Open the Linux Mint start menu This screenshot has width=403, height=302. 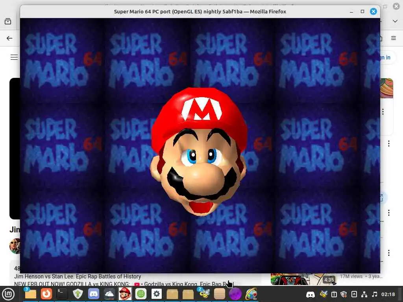pos(8,294)
